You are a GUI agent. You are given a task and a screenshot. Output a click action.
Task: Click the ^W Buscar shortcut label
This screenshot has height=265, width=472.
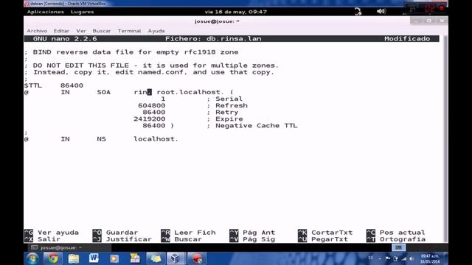(x=181, y=239)
